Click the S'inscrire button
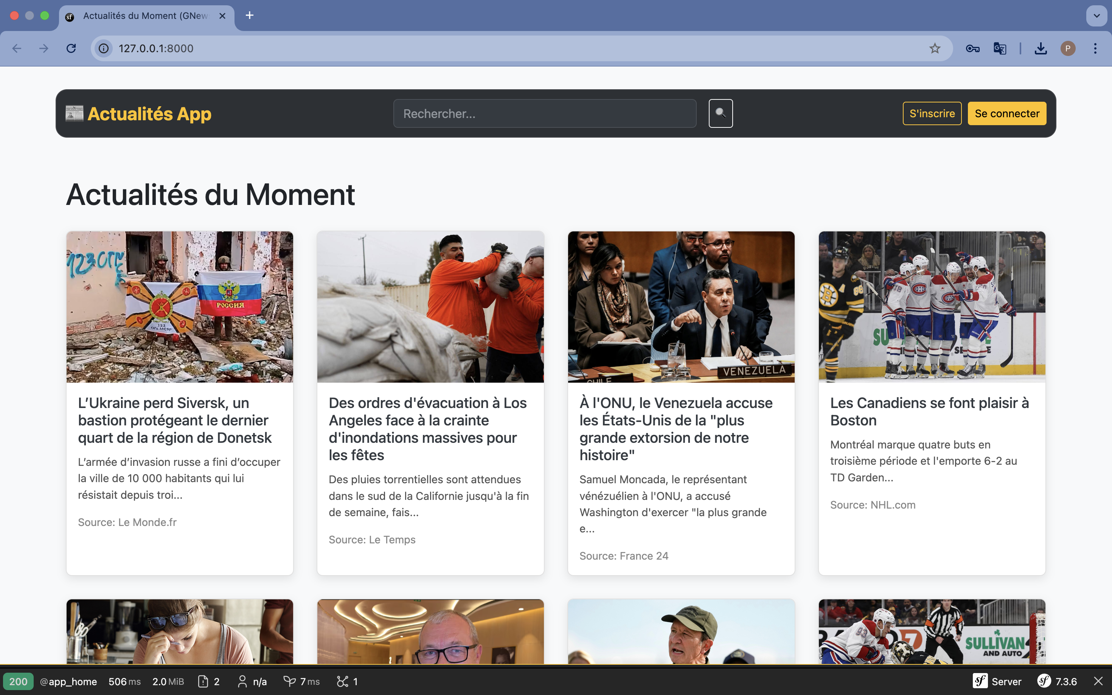Screen dimensions: 1112x695 coord(932,113)
